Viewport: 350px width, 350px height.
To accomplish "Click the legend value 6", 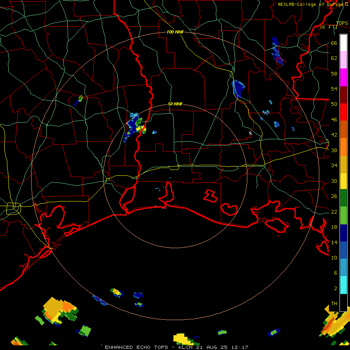I will [335, 273].
